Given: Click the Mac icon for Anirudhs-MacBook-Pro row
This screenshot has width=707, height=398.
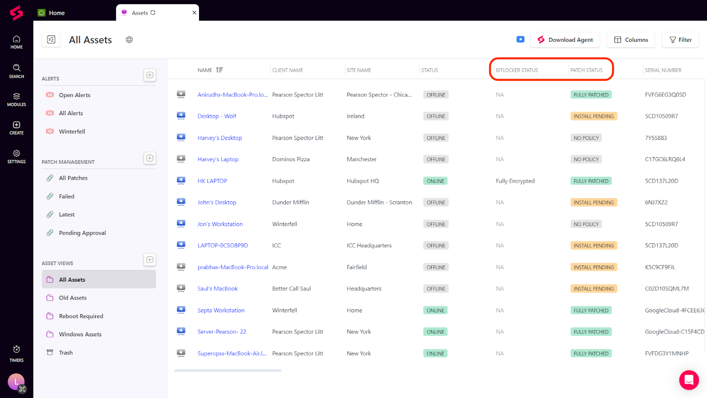Looking at the screenshot, I should [181, 94].
